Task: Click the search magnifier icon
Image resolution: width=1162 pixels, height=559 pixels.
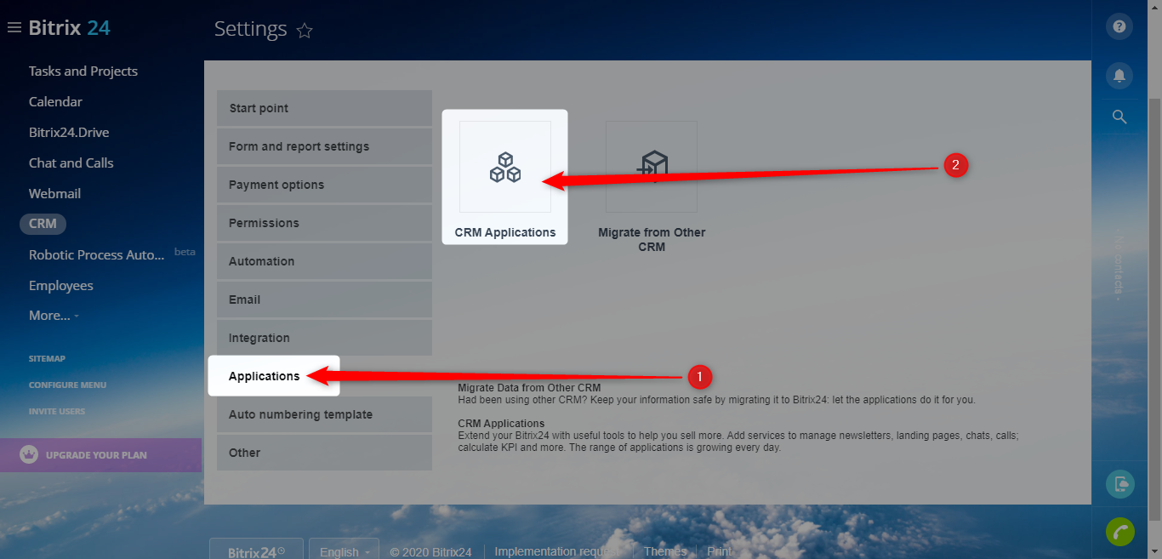Action: (x=1119, y=117)
